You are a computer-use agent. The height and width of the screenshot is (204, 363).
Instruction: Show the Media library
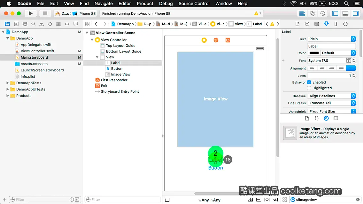[336, 118]
